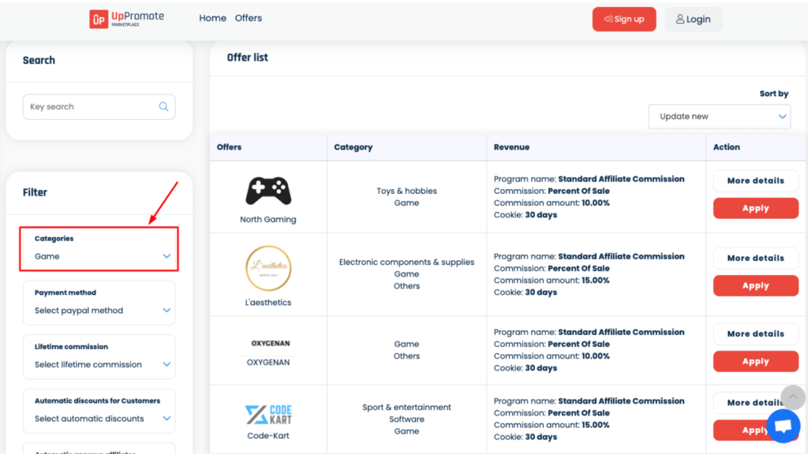Click More details for Code-Kart
808x454 pixels.
click(755, 403)
